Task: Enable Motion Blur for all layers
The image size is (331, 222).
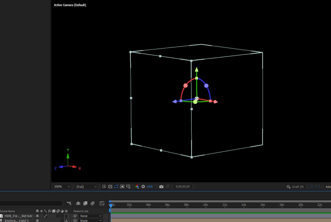Action: pyautogui.click(x=93, y=203)
